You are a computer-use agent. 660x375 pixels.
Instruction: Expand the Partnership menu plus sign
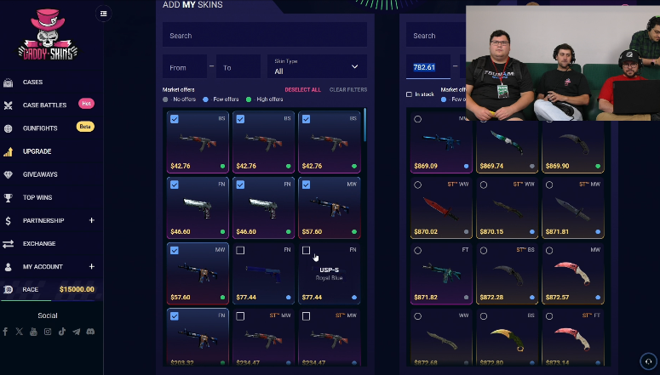(x=92, y=220)
